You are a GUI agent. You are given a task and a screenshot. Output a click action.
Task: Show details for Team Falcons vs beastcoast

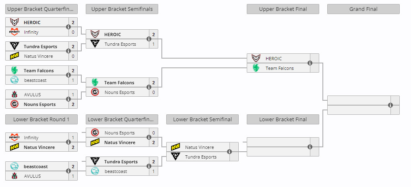68,75
